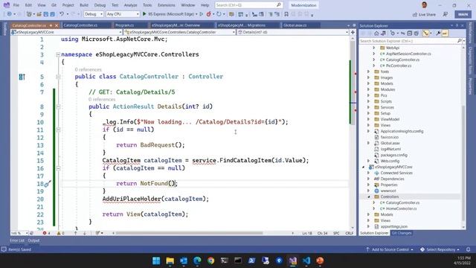476x268 pixels.
Task: Click the bookmark icon in toolbar
Action: point(286,14)
